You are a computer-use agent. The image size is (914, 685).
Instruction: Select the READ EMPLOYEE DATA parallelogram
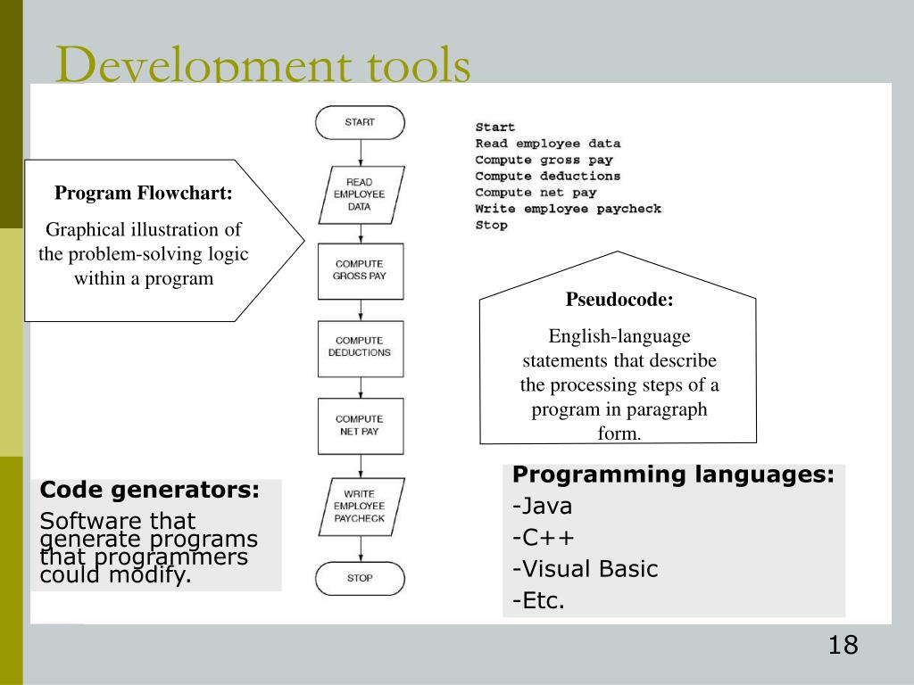pos(361,194)
